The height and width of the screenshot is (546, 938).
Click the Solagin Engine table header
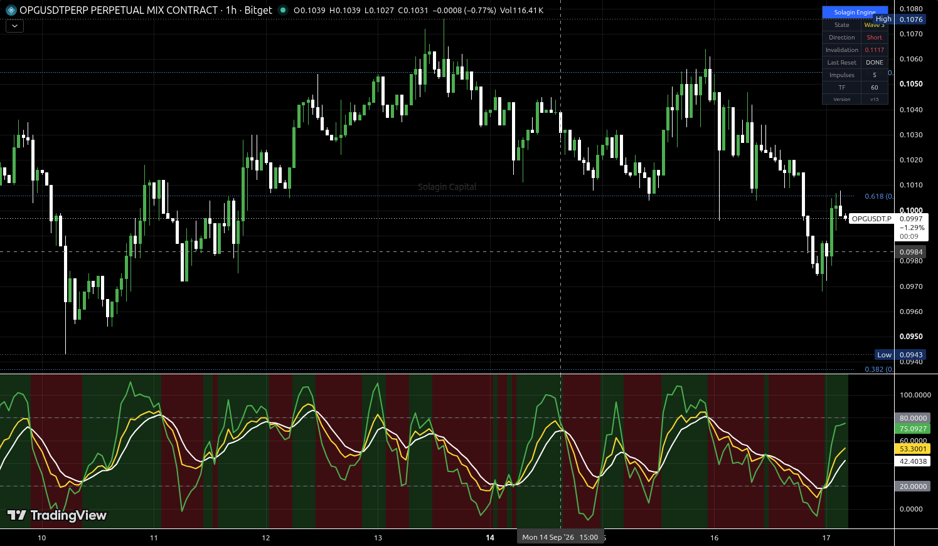coord(855,13)
